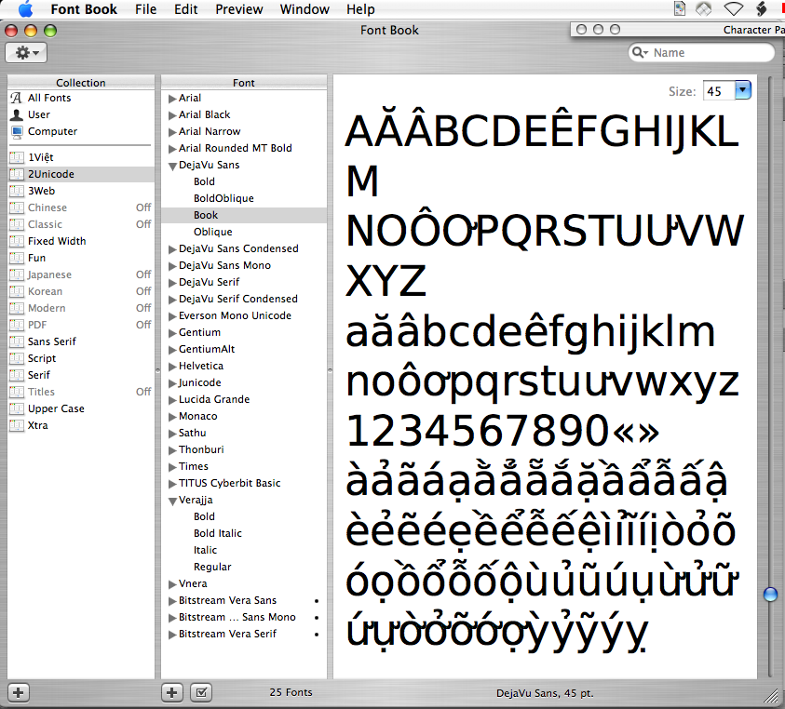Toggle the Chinese collection Off status

point(143,207)
